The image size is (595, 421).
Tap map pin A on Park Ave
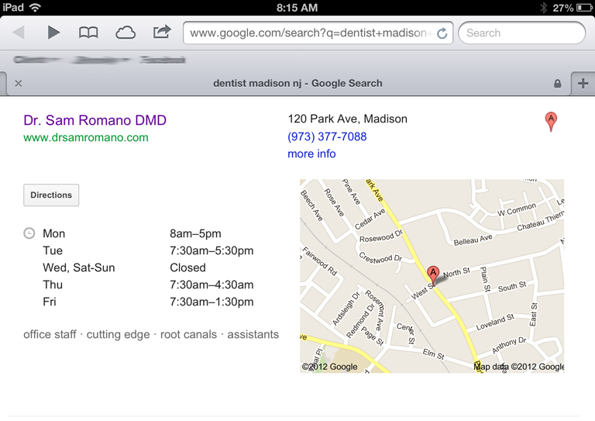pyautogui.click(x=433, y=275)
